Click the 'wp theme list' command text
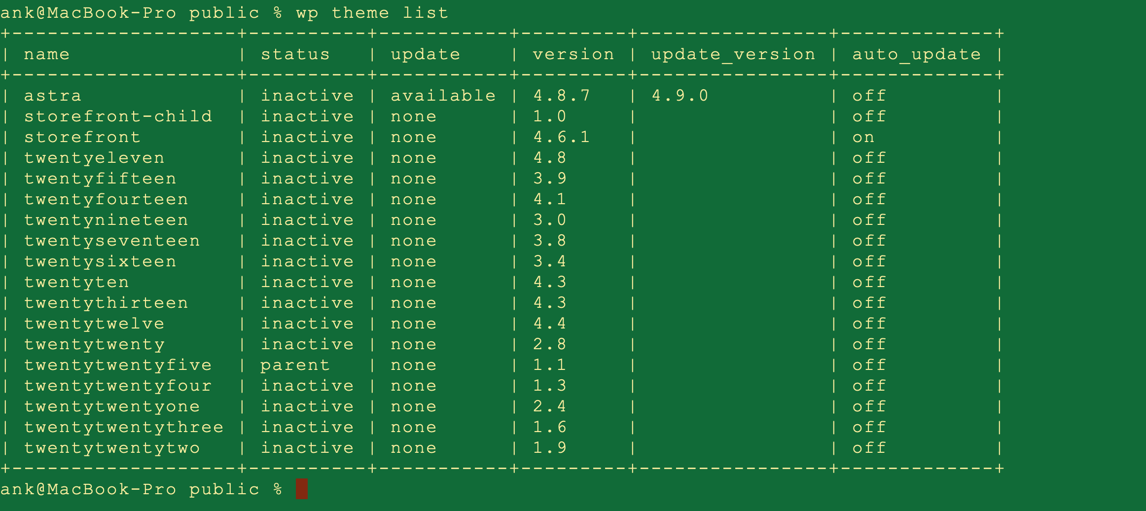The image size is (1146, 511). click(x=372, y=13)
